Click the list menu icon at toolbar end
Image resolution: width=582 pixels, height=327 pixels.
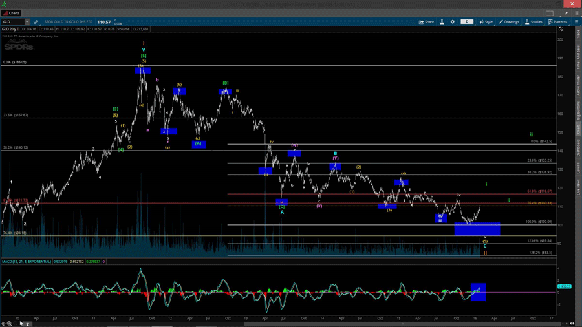coord(577,22)
